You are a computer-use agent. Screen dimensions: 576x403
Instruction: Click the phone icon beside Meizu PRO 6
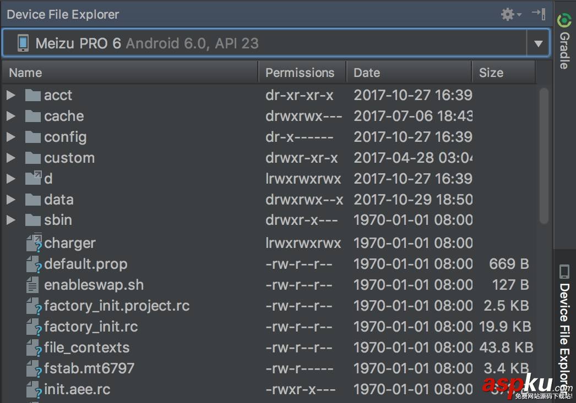(23, 43)
